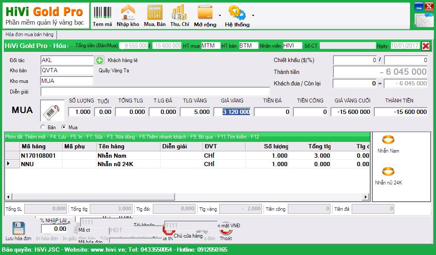Click the Ngày date field 10/01/2017
The width and height of the screenshot is (436, 255).
point(405,45)
